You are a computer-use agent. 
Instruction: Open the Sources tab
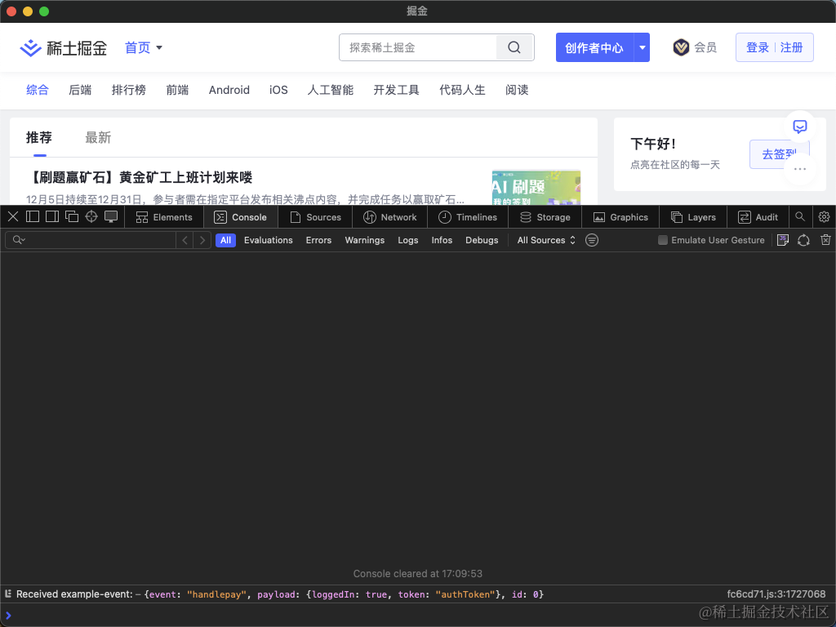[x=315, y=217]
